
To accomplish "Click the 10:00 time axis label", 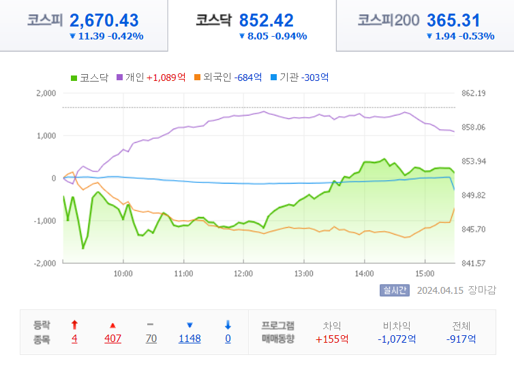I will coord(123,273).
